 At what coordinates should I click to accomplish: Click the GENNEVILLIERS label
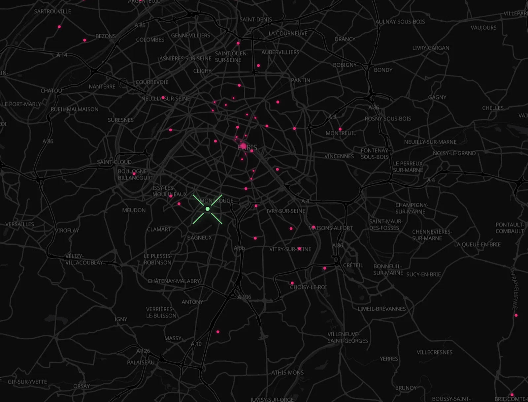[190, 35]
